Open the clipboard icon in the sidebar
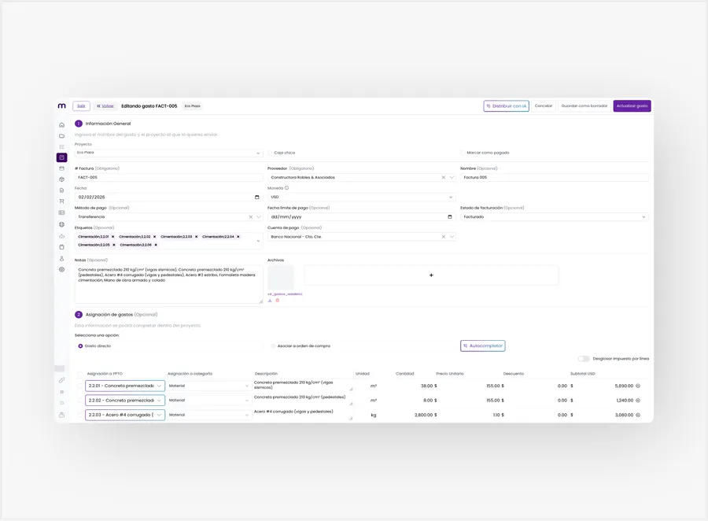The width and height of the screenshot is (708, 521). [62, 247]
